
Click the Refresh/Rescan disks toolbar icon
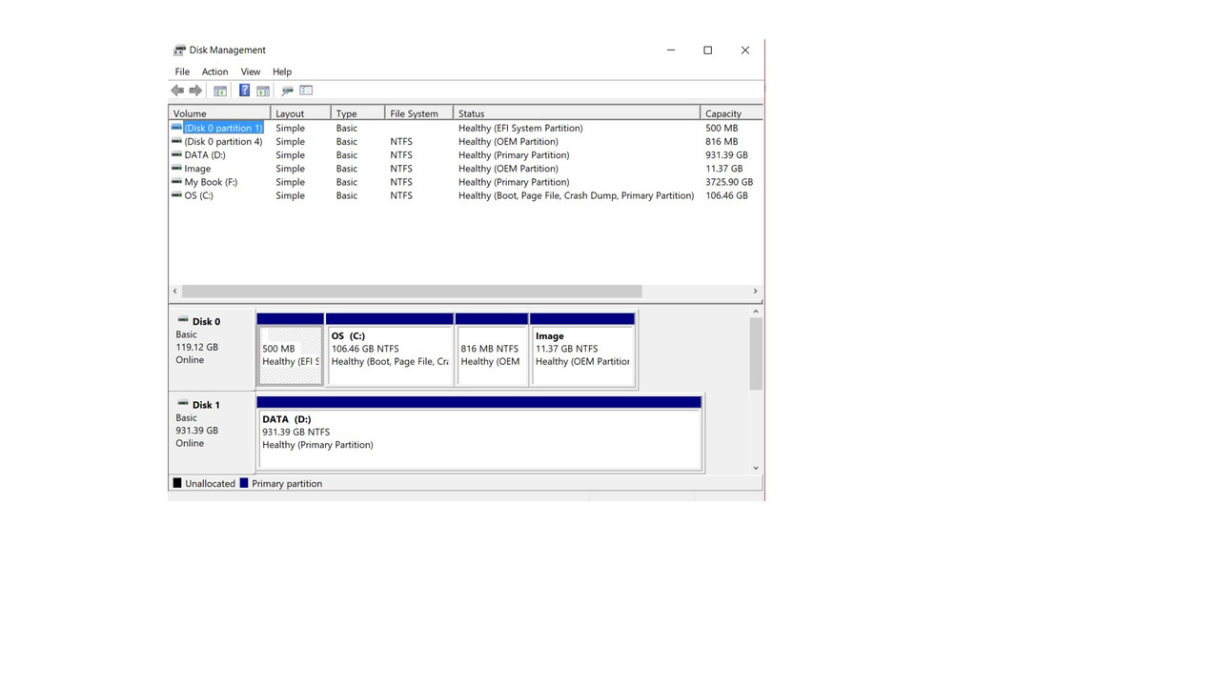pos(287,91)
